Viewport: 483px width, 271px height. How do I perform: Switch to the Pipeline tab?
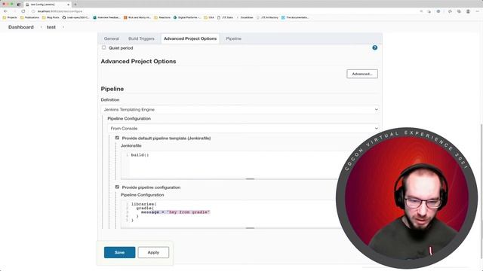coord(233,38)
